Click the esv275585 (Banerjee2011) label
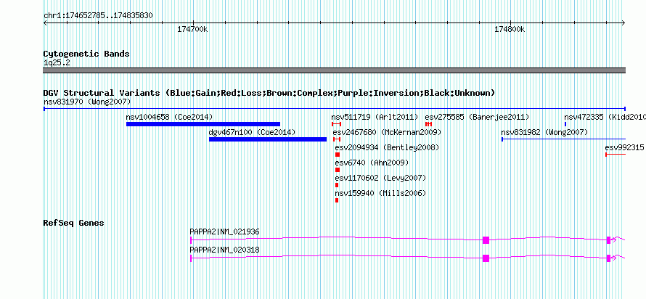The height and width of the screenshot is (299, 646). pos(477,117)
